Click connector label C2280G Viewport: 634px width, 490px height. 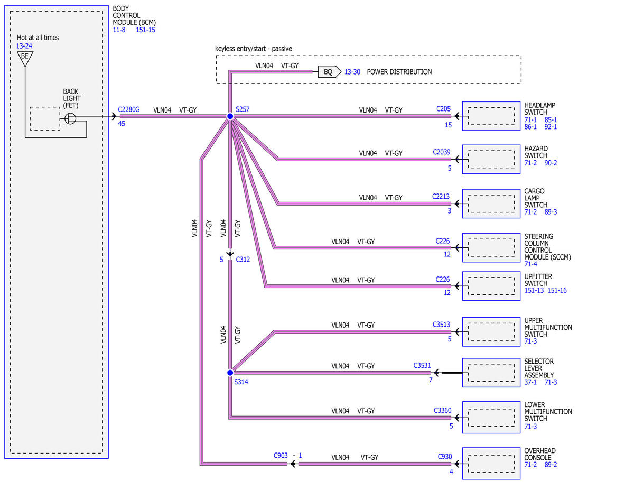coord(129,109)
